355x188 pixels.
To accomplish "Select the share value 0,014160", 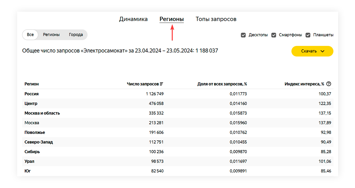I will [x=238, y=104].
